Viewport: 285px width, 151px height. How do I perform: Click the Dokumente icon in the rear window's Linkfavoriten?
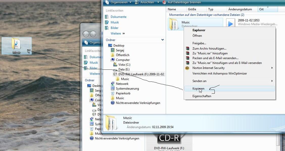click(x=86, y=57)
